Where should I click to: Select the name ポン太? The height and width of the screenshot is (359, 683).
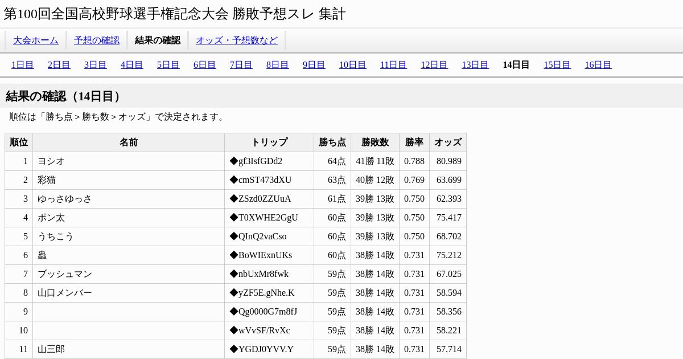pos(51,218)
